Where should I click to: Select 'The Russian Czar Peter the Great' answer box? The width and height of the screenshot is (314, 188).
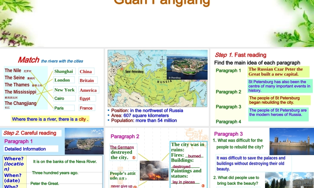point(278,72)
